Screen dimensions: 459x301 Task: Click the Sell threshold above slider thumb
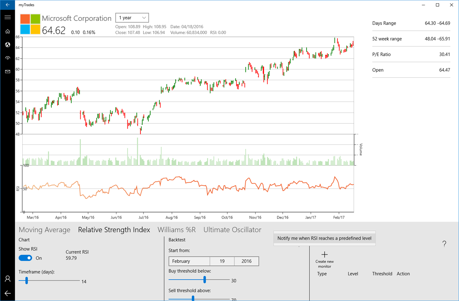[193, 298]
